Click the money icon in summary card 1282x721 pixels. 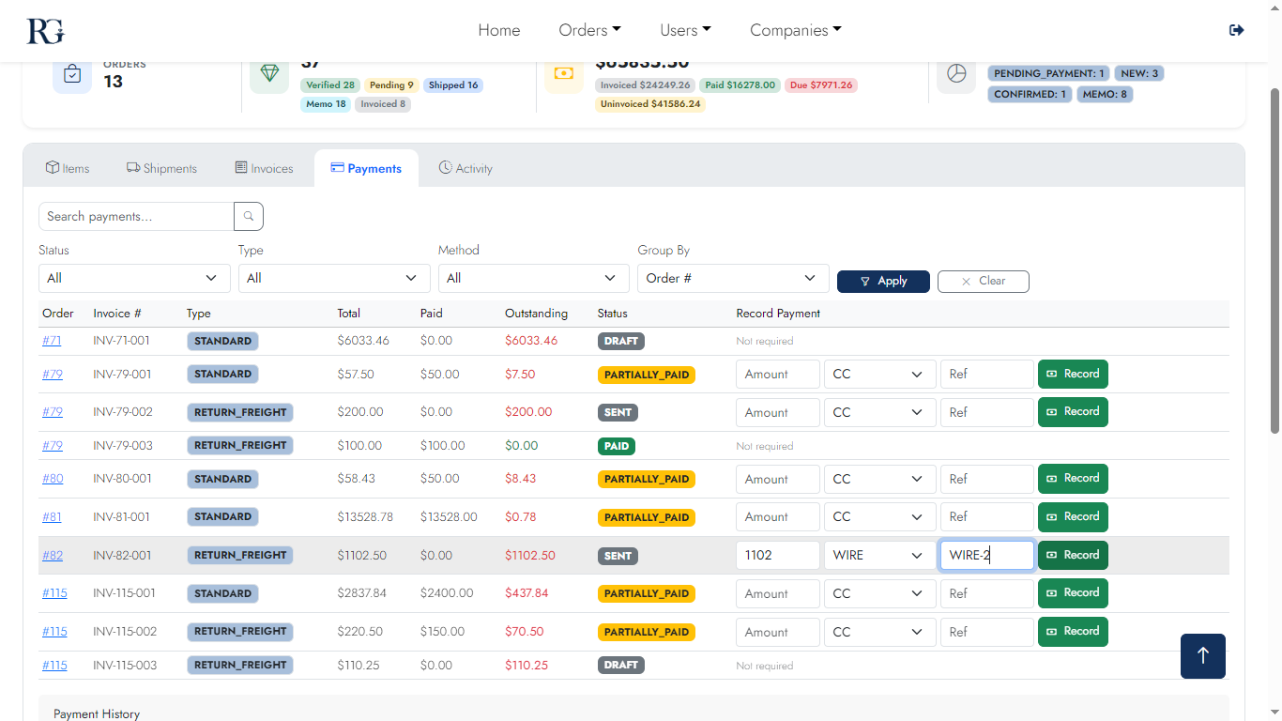tap(563, 74)
